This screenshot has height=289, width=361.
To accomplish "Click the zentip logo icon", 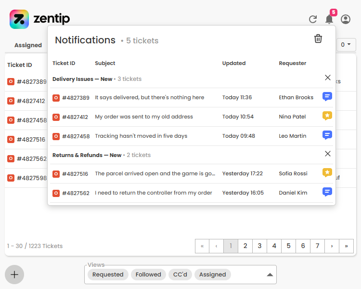I will coord(19,19).
